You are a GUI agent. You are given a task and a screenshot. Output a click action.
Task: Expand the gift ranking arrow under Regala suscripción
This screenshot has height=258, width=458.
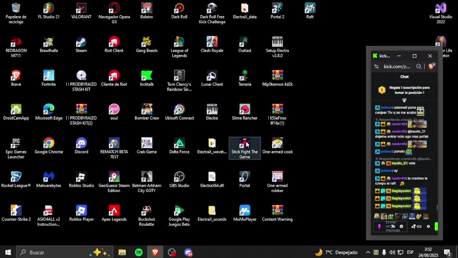(x=404, y=101)
